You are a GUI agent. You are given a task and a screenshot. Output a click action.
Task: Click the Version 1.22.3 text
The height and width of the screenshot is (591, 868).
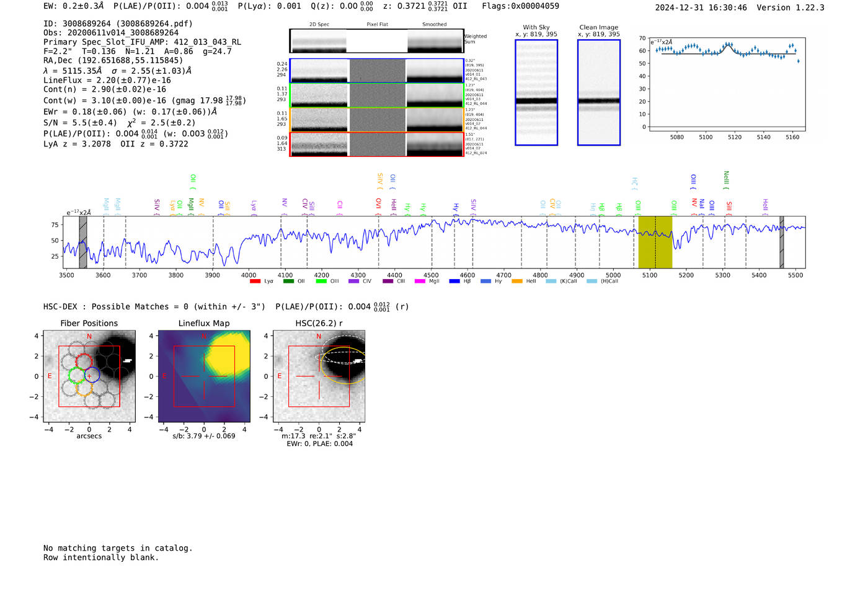click(790, 7)
